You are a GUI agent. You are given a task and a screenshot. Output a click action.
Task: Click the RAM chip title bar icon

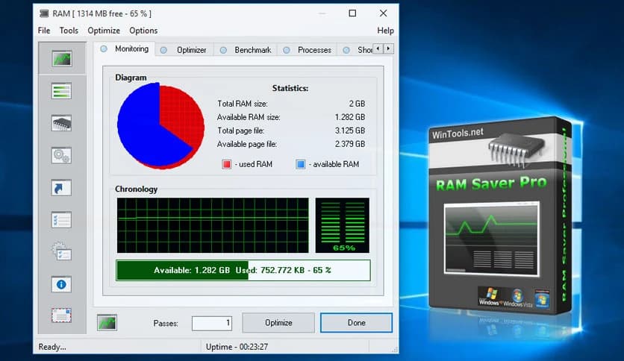click(x=44, y=13)
